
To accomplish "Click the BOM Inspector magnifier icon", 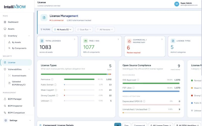I will (5, 106).
